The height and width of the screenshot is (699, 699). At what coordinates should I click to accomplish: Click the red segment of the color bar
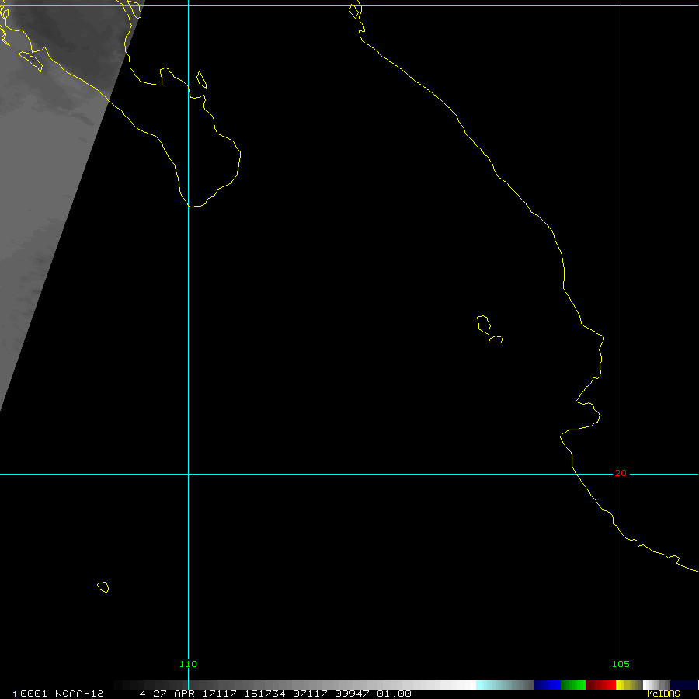[600, 685]
